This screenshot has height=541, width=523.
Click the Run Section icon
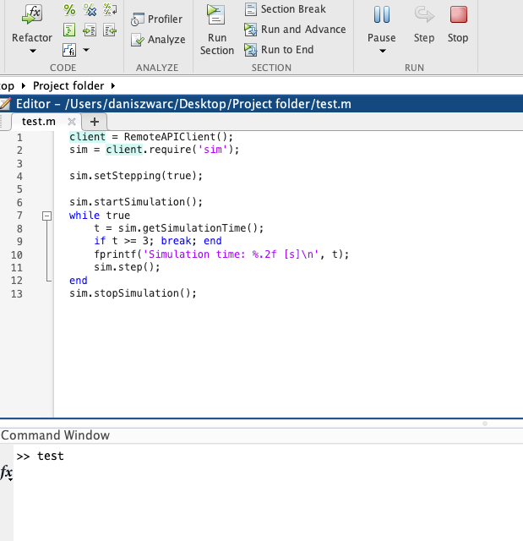click(x=216, y=14)
